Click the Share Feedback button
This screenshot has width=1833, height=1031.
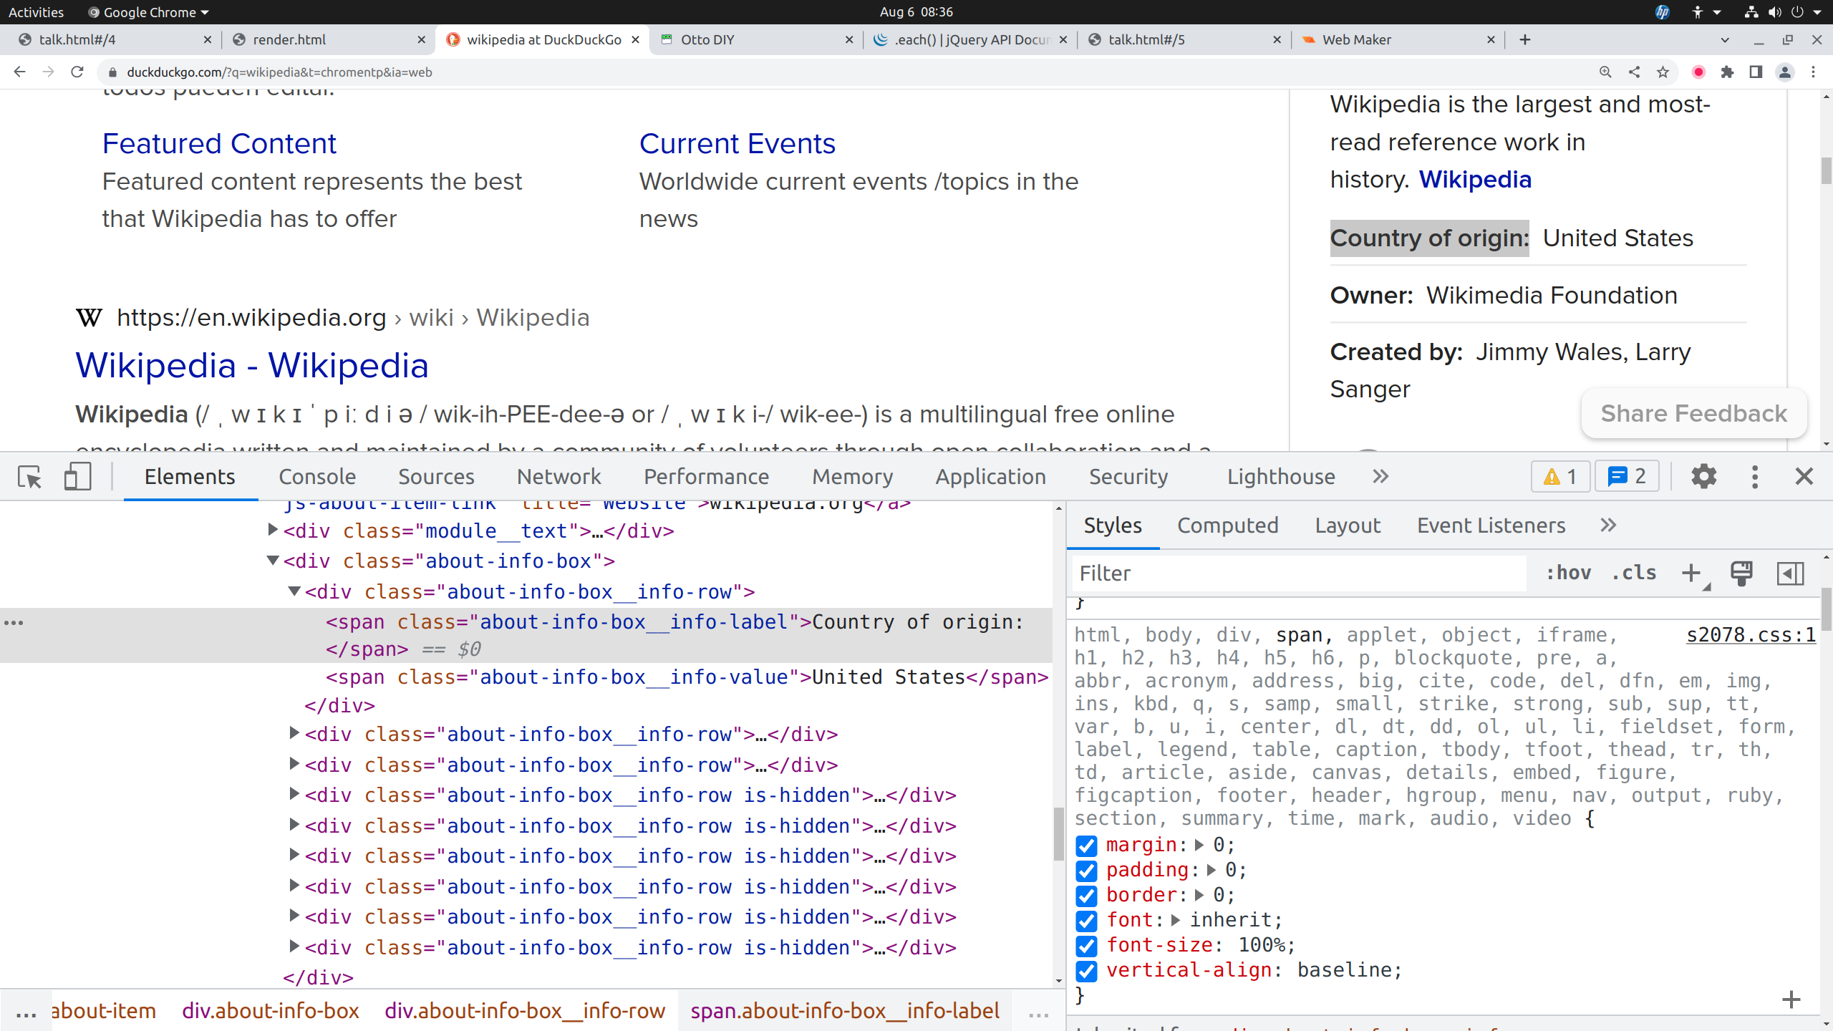click(x=1693, y=414)
